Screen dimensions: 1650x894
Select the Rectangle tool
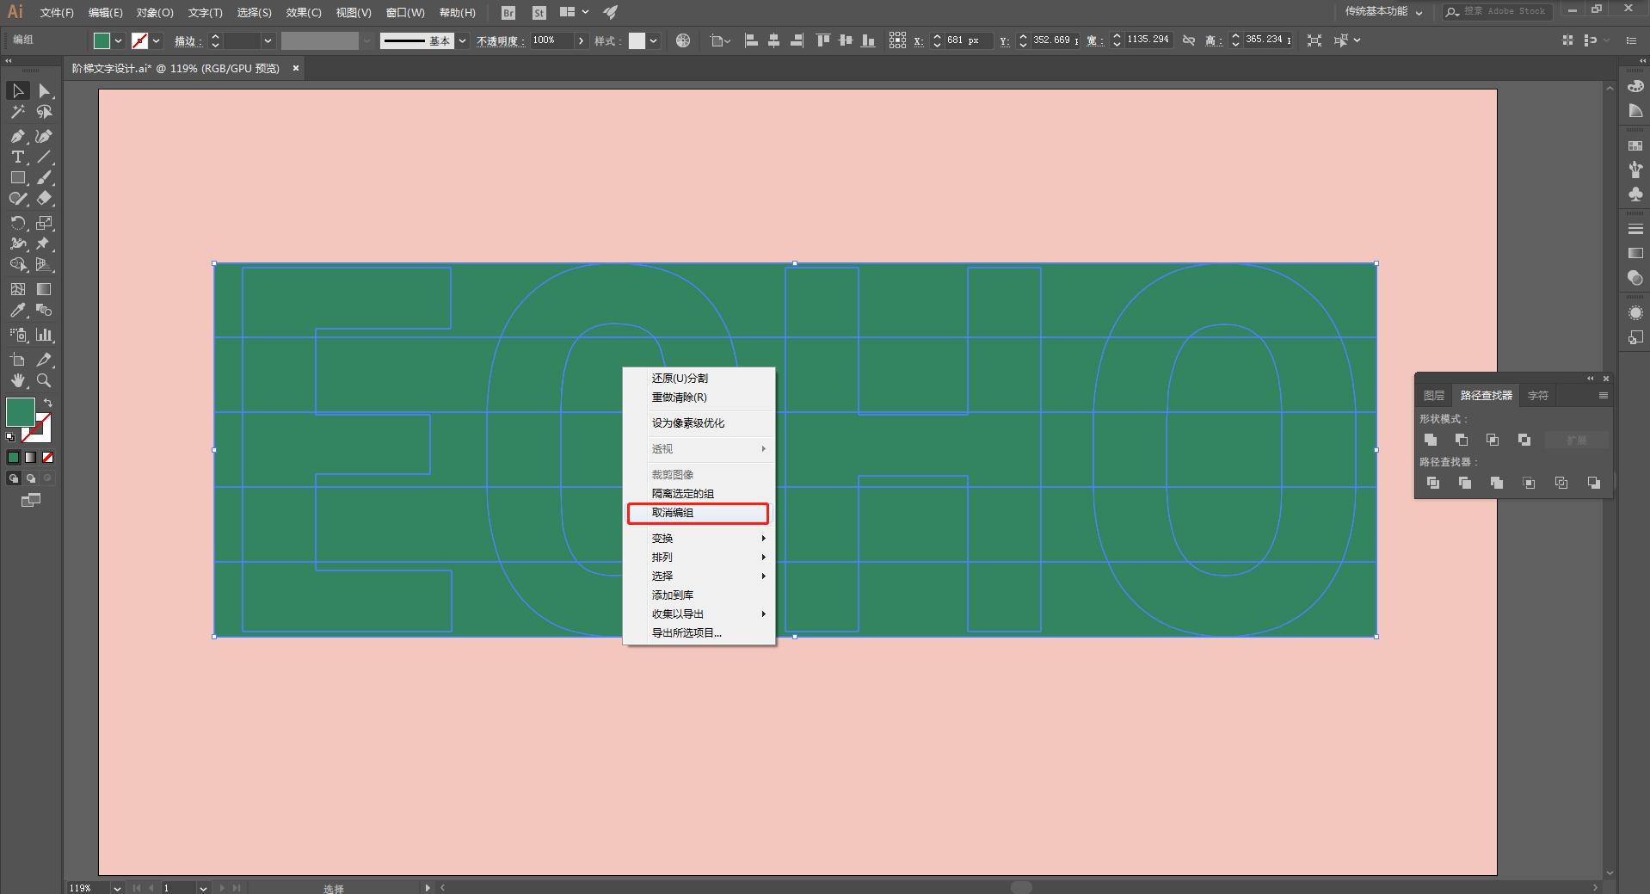pos(17,177)
